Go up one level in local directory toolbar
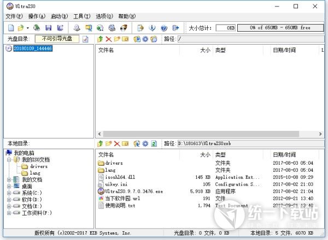This screenshot has height=240, width=328. point(100,143)
